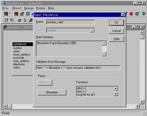The width and height of the screenshot is (147, 116).
Task: Open the Design menu
Action: point(29,8)
